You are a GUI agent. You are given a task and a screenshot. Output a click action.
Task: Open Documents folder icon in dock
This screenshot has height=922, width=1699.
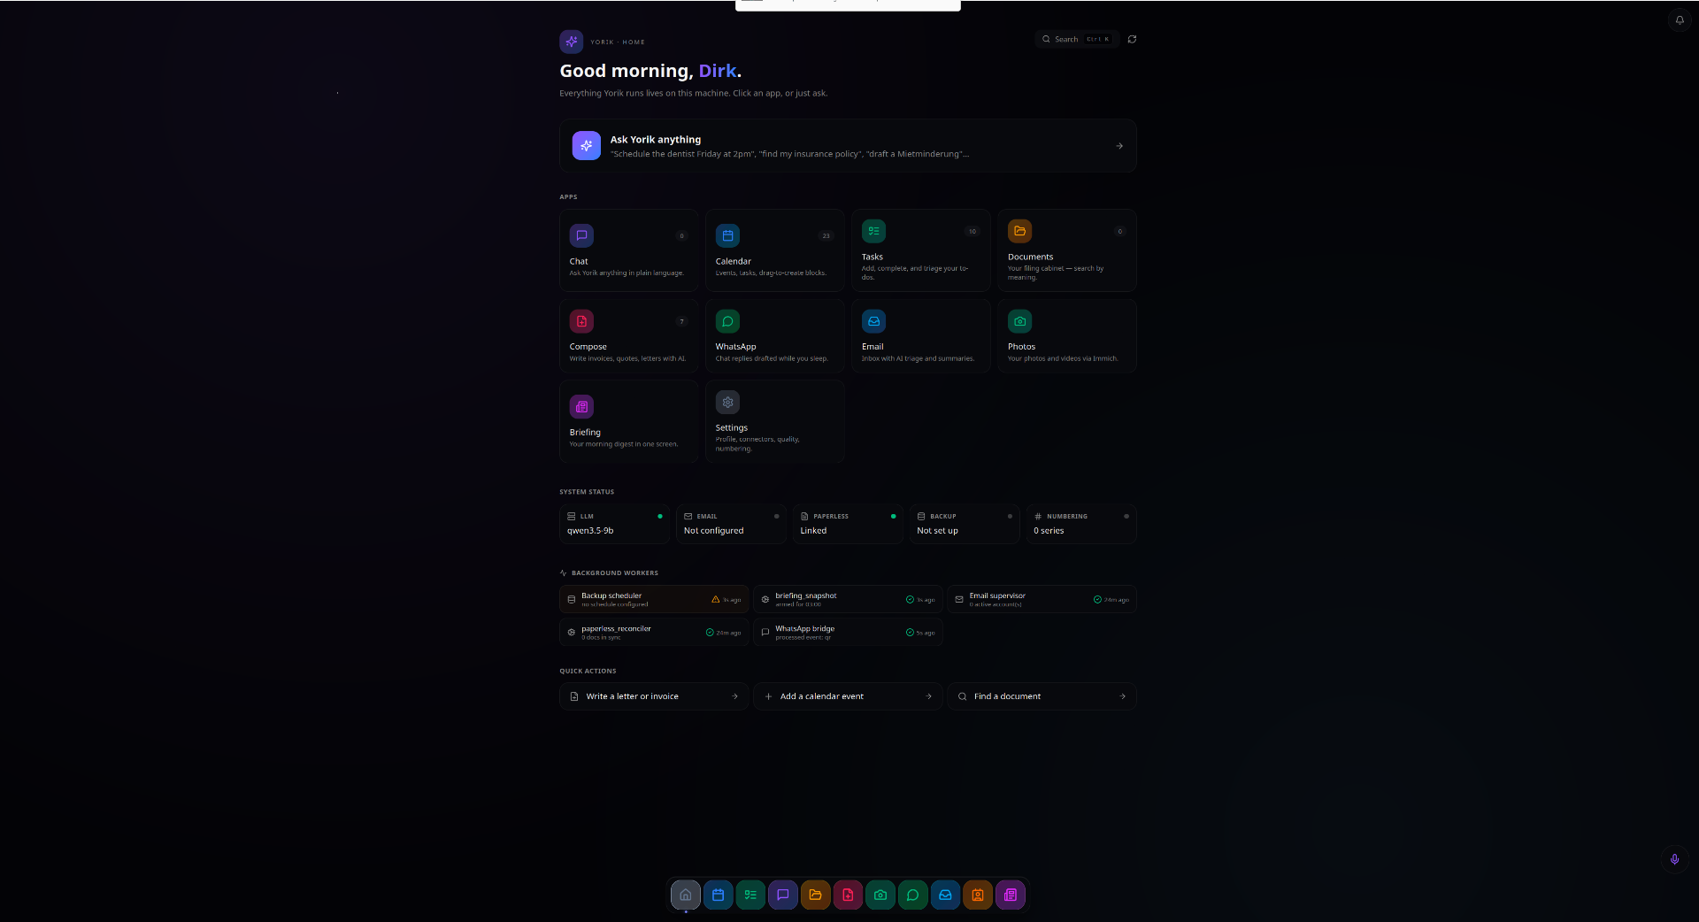[x=815, y=895]
